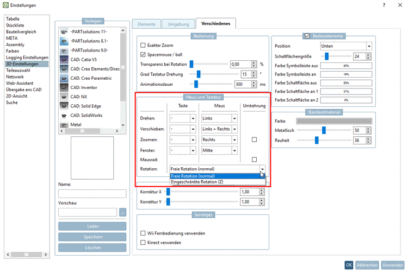Switch to the Elemente tab
The width and height of the screenshot is (408, 273).
pos(146,24)
